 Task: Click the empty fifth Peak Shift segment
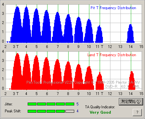70,111
